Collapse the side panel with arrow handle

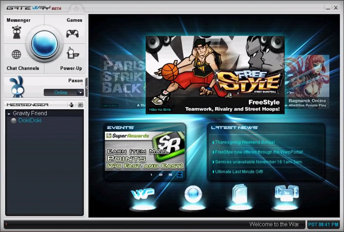(87, 87)
